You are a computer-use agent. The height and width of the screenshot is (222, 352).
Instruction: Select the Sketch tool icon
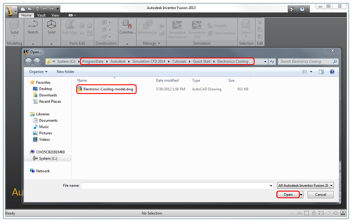pos(33,25)
